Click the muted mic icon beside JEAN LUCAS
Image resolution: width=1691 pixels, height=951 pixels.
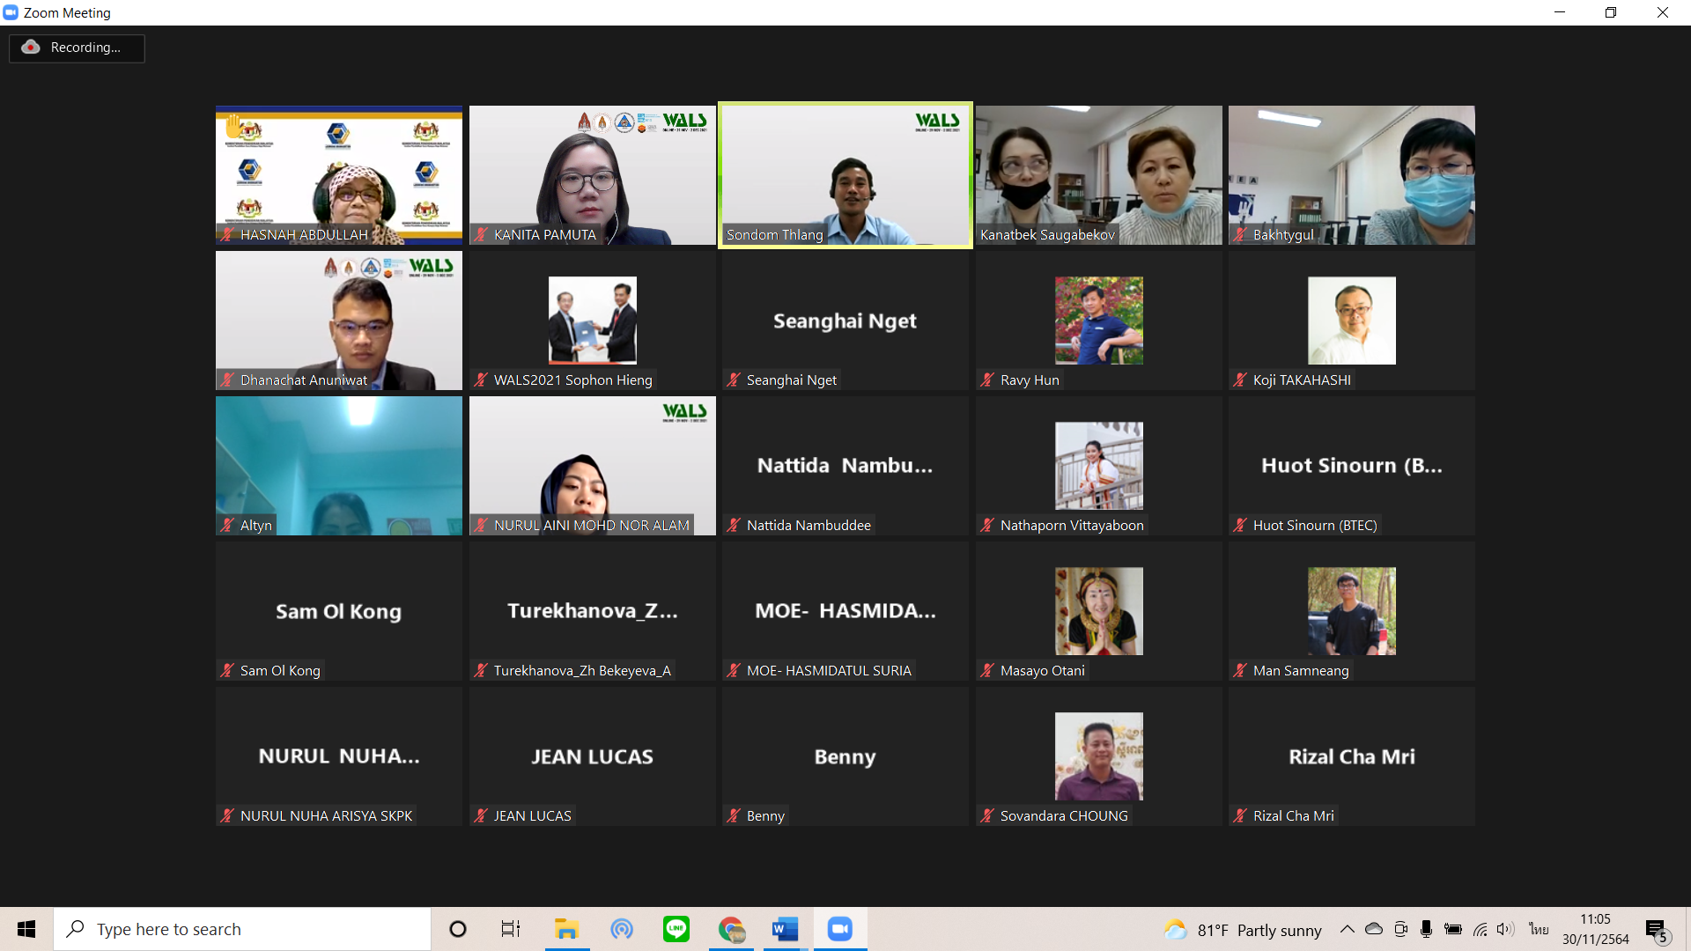(480, 815)
